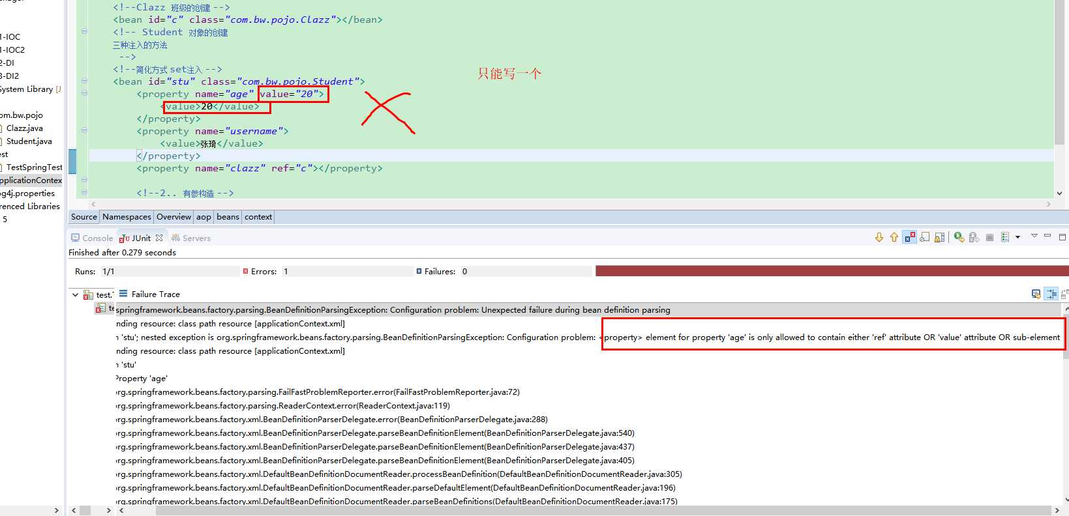Open the Console view tab
The image size is (1069, 516).
(x=92, y=238)
